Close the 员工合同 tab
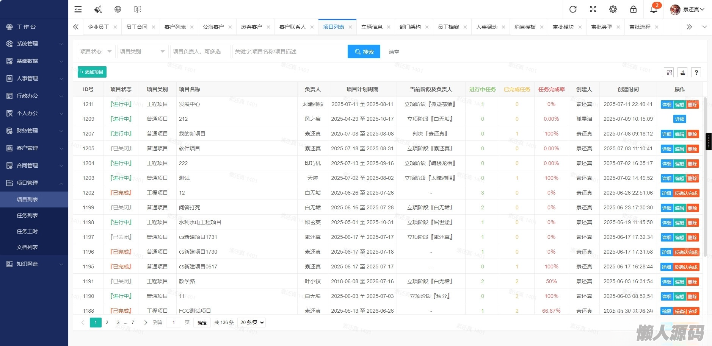 [154, 27]
